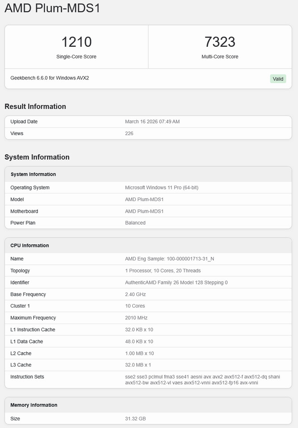The height and width of the screenshot is (428, 298).
Task: Click the L3 Cache value 32.0 MB x 1
Action: (x=139, y=365)
